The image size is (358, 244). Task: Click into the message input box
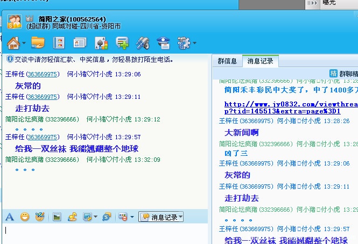click(x=105, y=234)
